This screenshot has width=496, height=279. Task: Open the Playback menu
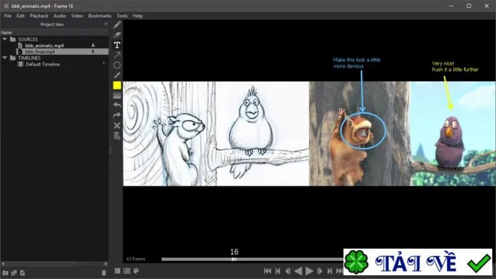tap(39, 16)
